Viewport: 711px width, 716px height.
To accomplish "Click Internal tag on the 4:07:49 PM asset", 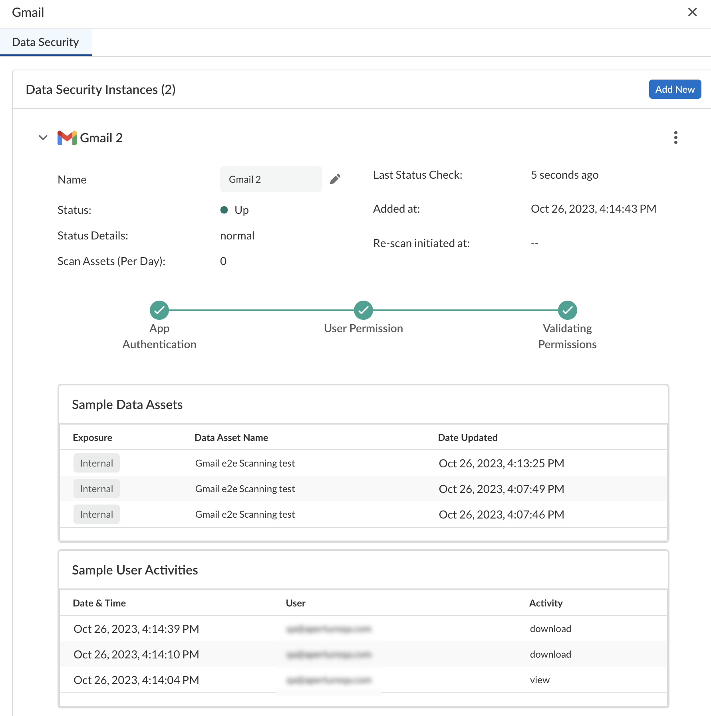I will point(96,489).
